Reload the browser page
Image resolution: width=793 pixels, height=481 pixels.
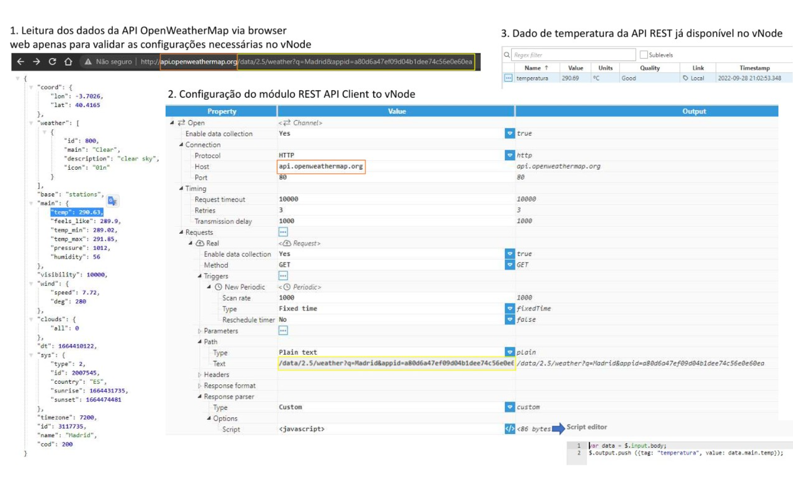click(52, 62)
